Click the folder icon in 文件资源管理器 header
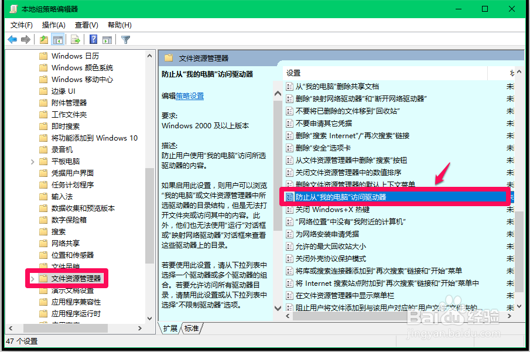Screen dimensions: 530x352 point(169,58)
